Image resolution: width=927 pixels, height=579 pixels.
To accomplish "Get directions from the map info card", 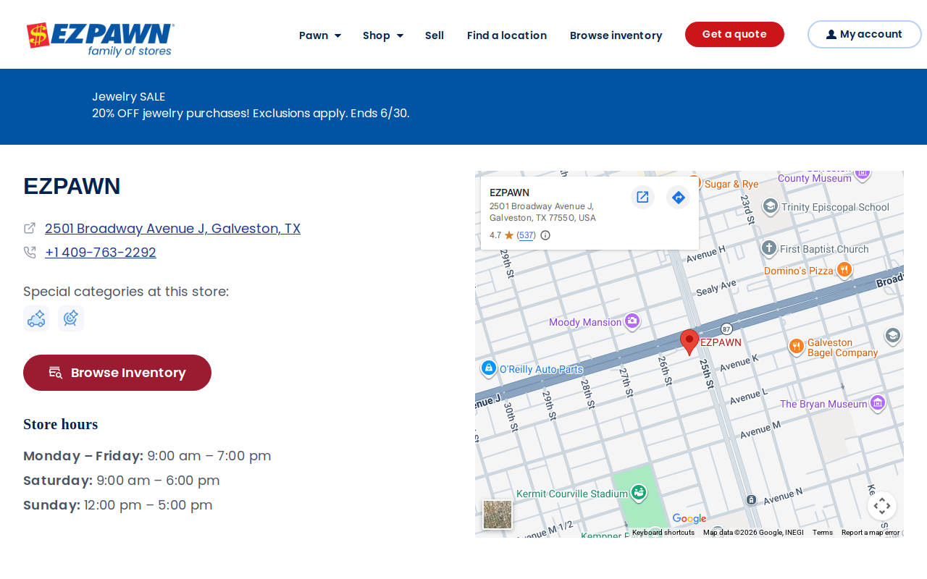I will 678,197.
